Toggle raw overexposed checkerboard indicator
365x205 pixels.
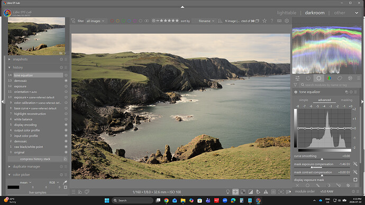tap(243, 192)
